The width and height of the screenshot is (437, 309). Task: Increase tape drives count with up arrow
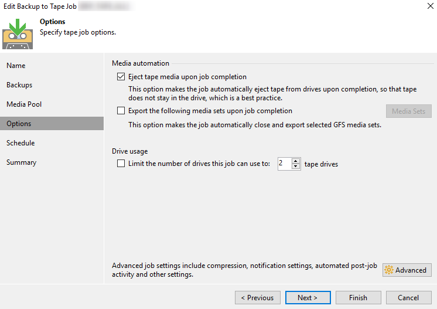coord(296,161)
